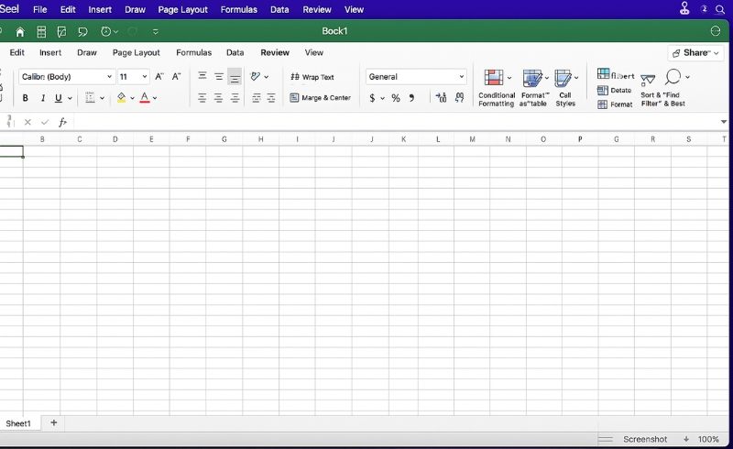733x449 pixels.
Task: Toggle underline formatting
Action: click(x=59, y=98)
